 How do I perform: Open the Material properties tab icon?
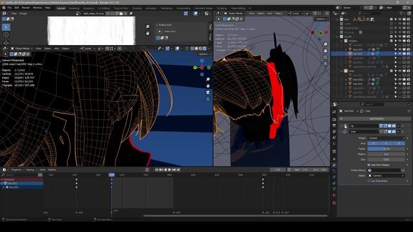[334, 195]
